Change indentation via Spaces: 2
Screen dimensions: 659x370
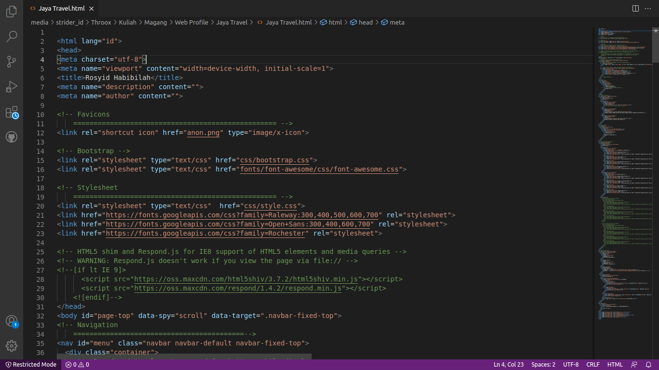tap(543, 365)
